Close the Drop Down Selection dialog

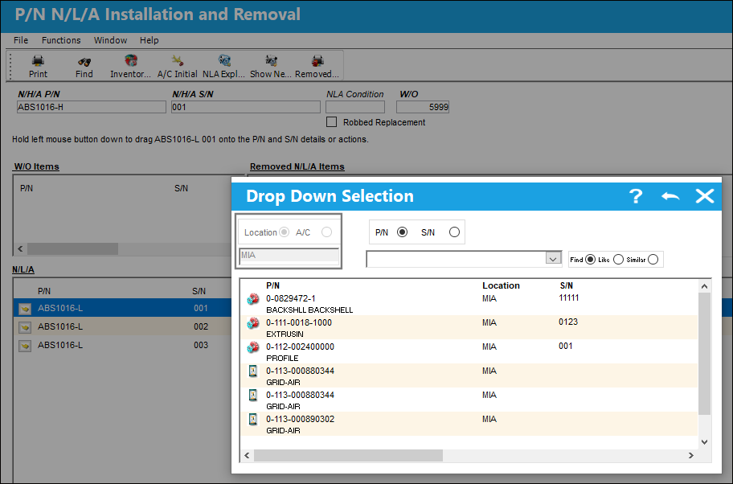click(x=705, y=196)
